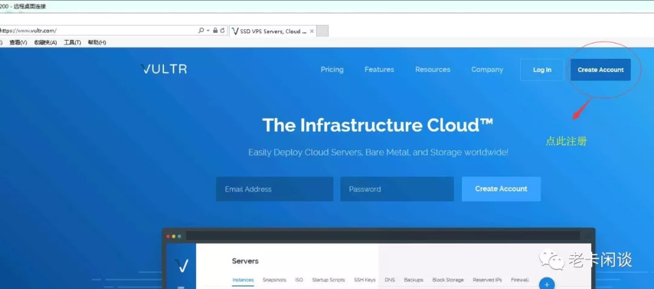Click Create Account beside the Password field
The image size is (654, 289).
click(501, 189)
